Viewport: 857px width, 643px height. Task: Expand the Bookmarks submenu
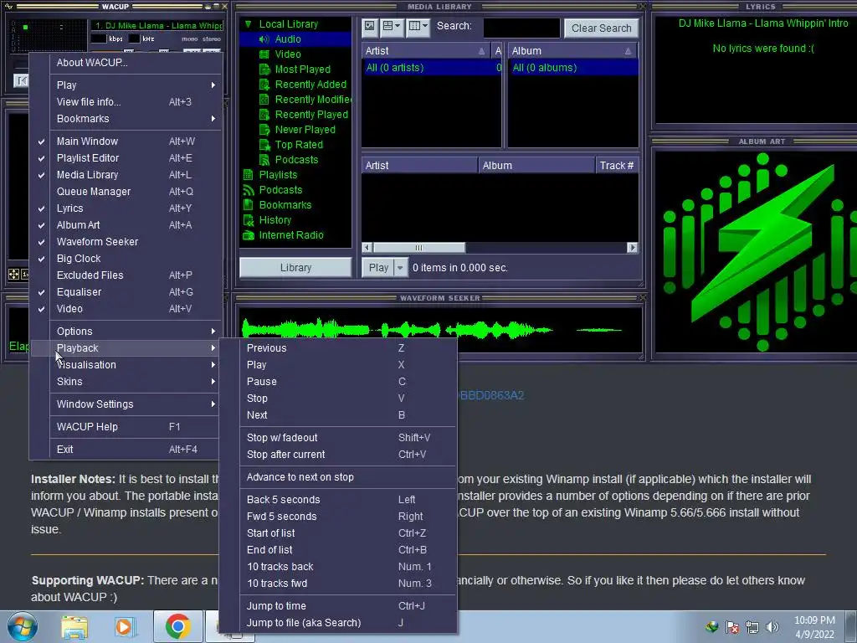tap(126, 119)
